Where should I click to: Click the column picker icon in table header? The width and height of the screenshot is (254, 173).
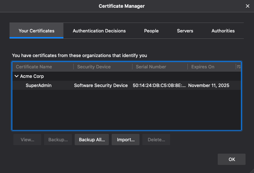[x=238, y=67]
